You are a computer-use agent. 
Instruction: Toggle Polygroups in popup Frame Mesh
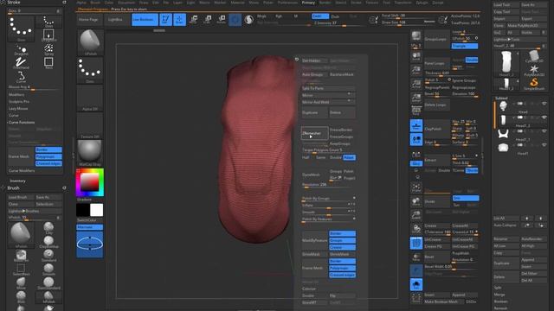pyautogui.click(x=342, y=268)
